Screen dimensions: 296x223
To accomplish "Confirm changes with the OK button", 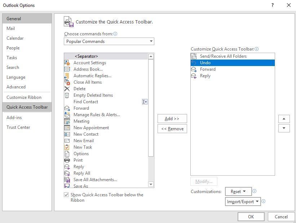I will tap(251, 217).
